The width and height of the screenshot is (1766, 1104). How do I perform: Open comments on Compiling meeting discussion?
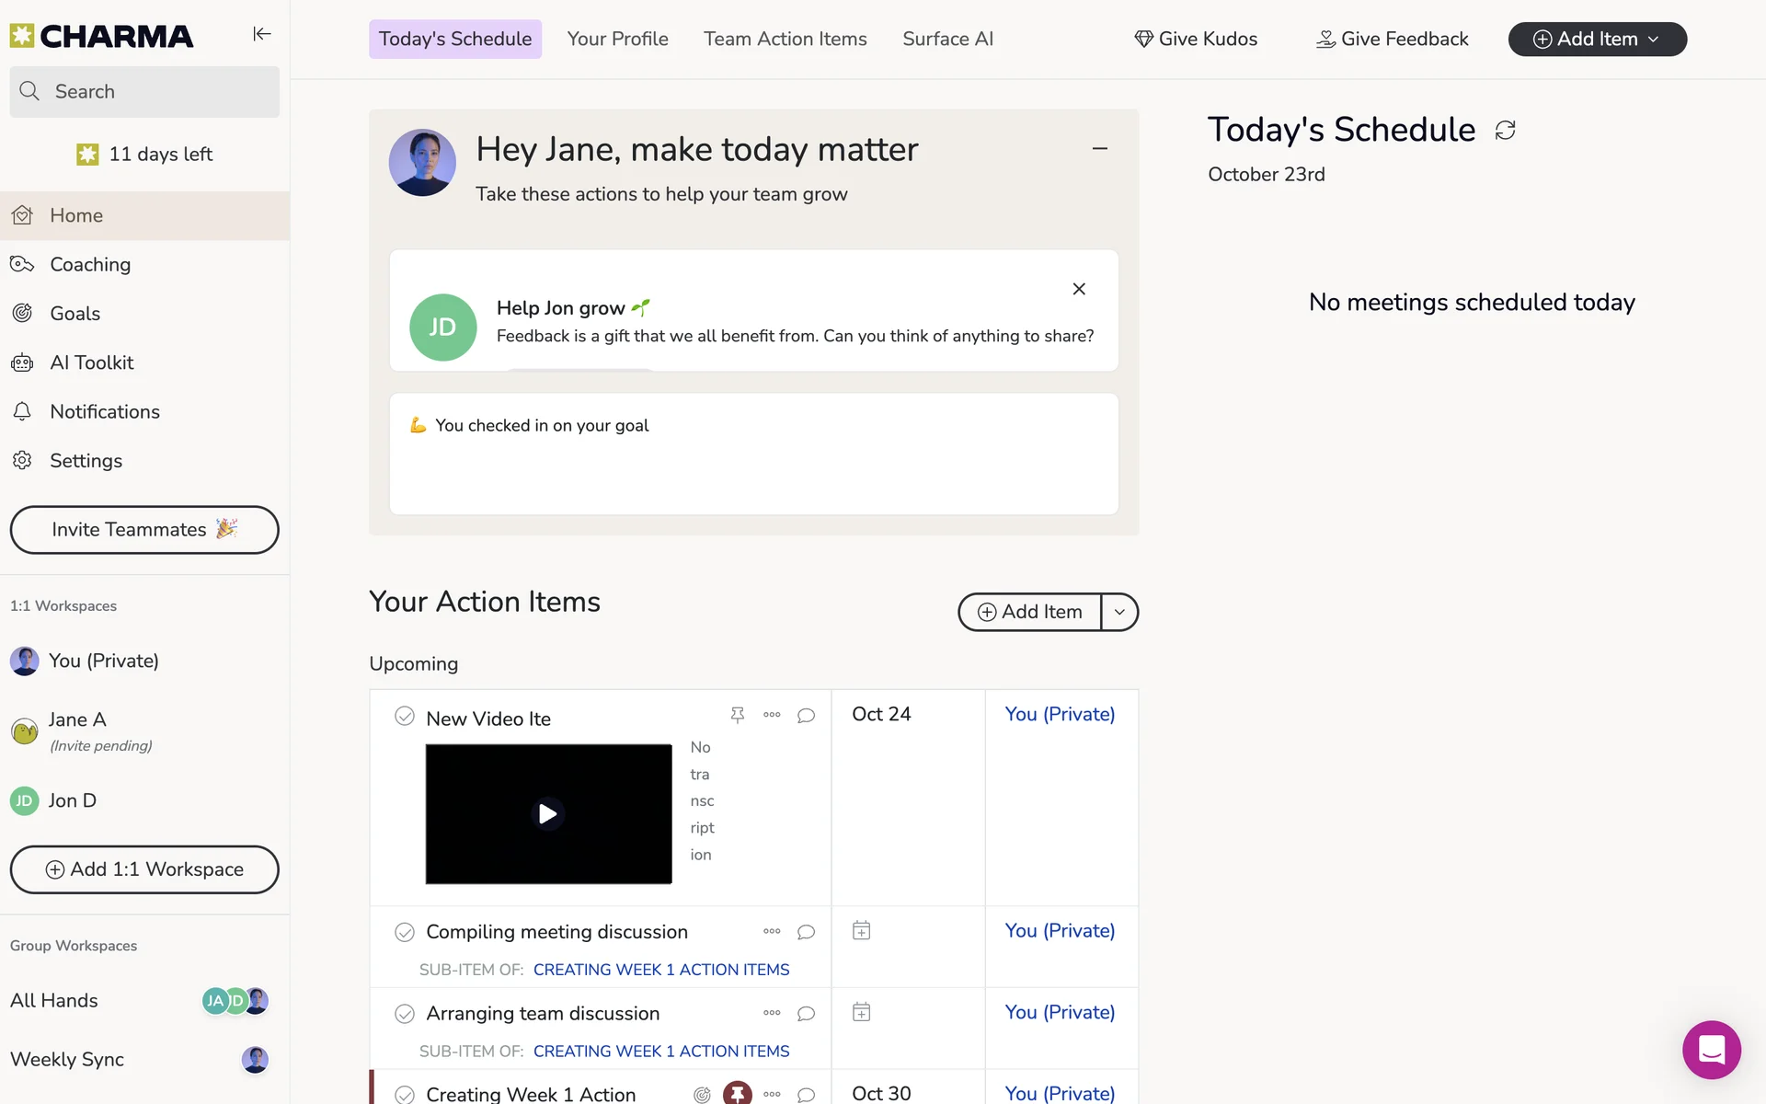pos(806,932)
